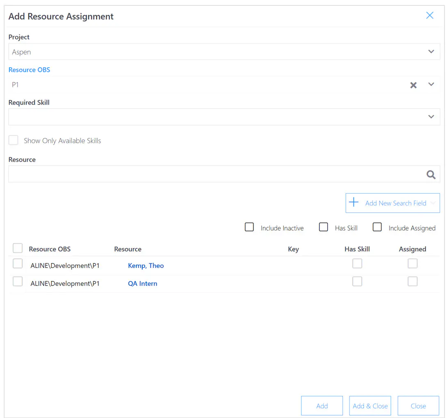447x418 pixels.
Task: Open the QA Intern resource link
Action: pyautogui.click(x=143, y=283)
